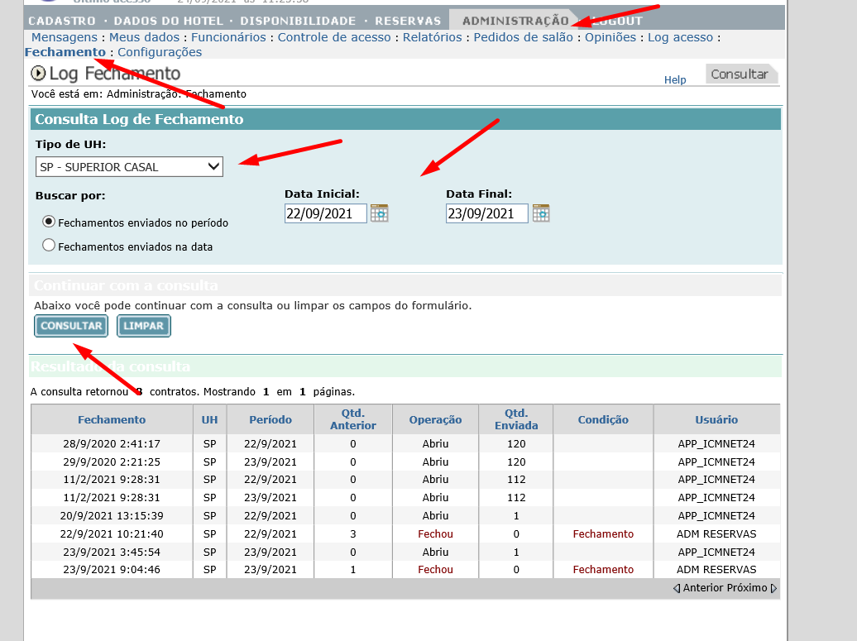The width and height of the screenshot is (857, 641).
Task: Select the row 22/9/2021 10:21:40
Action: [x=405, y=534]
